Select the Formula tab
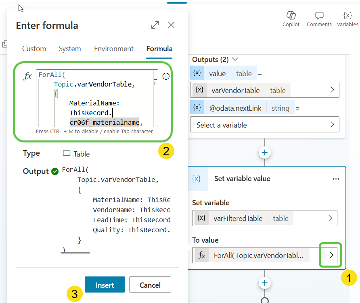360x303 pixels. pyautogui.click(x=159, y=49)
